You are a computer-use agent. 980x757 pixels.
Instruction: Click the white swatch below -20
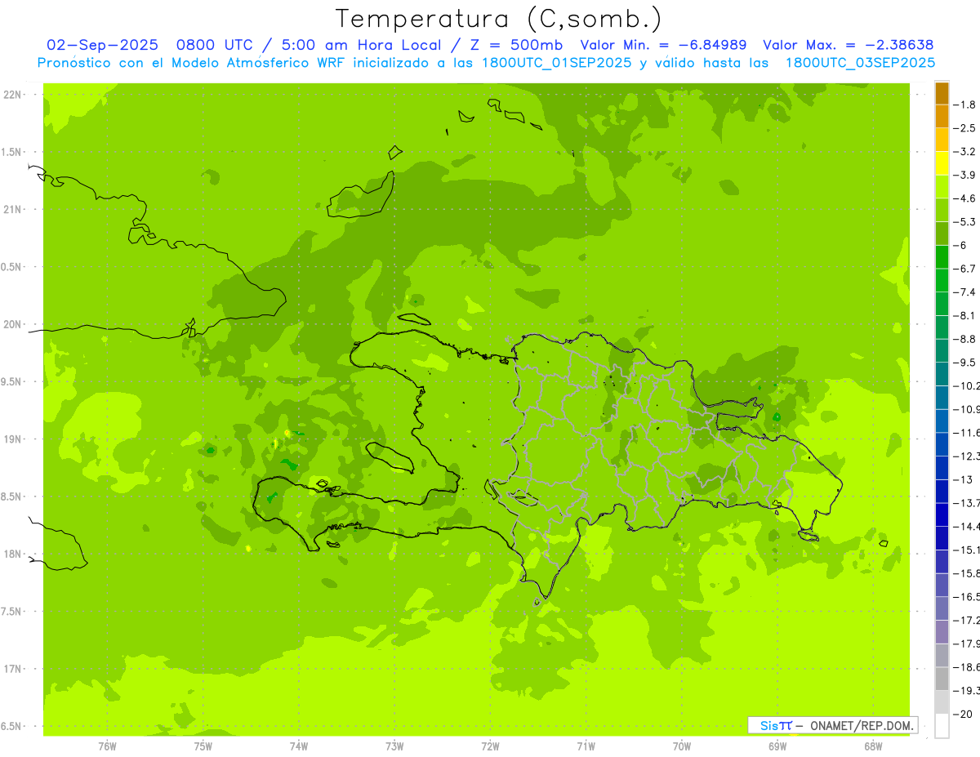click(942, 725)
